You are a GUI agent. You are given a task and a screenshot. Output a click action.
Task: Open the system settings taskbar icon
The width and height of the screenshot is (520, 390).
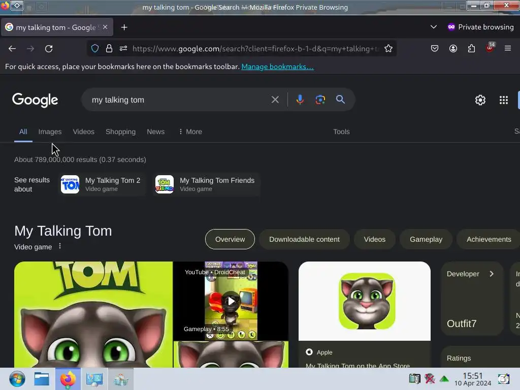[94, 379]
